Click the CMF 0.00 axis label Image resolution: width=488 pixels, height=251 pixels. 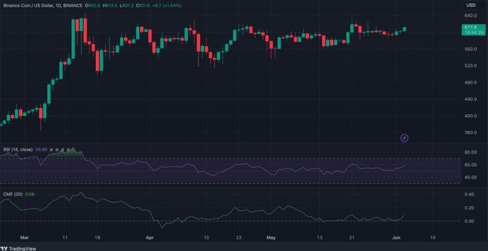(469, 221)
